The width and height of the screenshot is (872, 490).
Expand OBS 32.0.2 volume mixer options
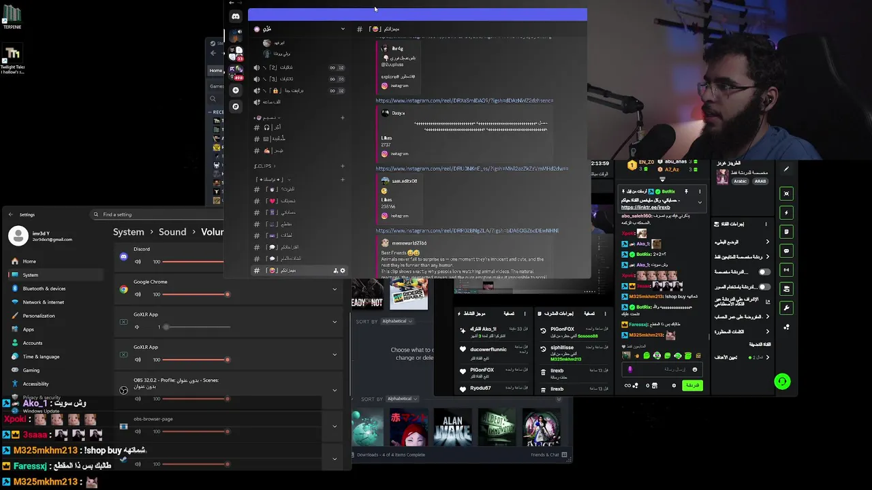pyautogui.click(x=334, y=391)
